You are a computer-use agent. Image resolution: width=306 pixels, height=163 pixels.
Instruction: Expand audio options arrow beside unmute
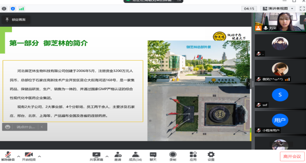coord(19,156)
